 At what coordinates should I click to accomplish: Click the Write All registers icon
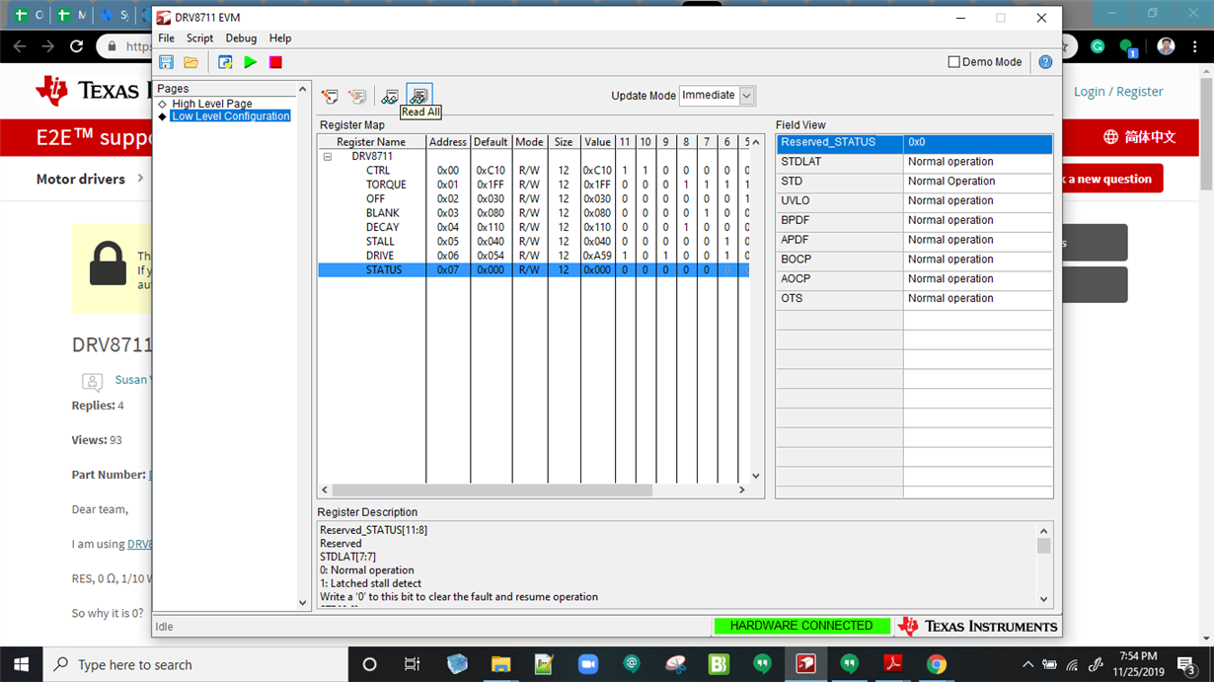point(357,96)
